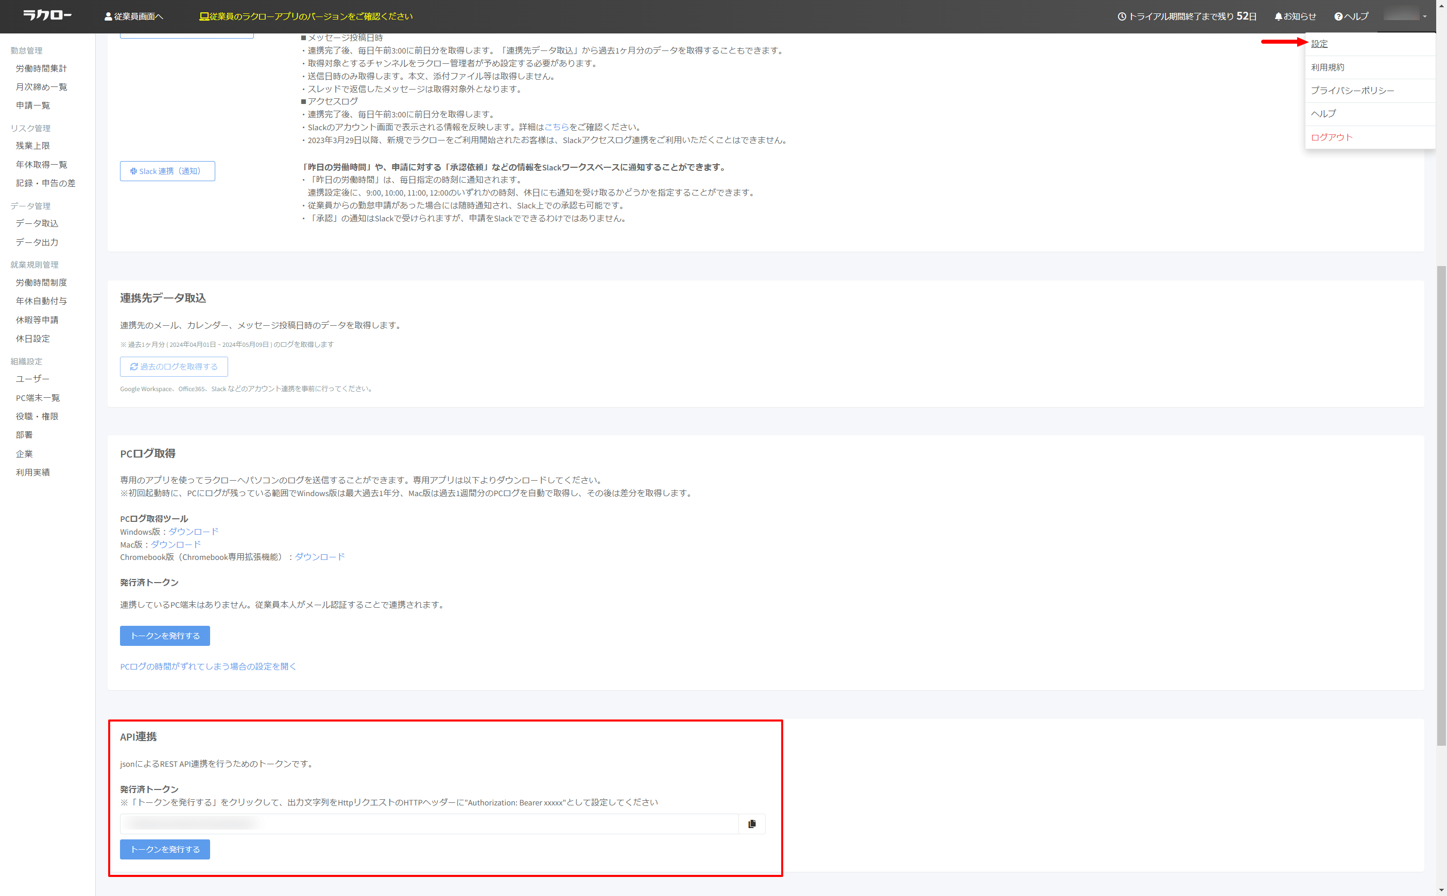The width and height of the screenshot is (1447, 896).
Task: Open 部署 in sidebar
Action: pos(24,434)
